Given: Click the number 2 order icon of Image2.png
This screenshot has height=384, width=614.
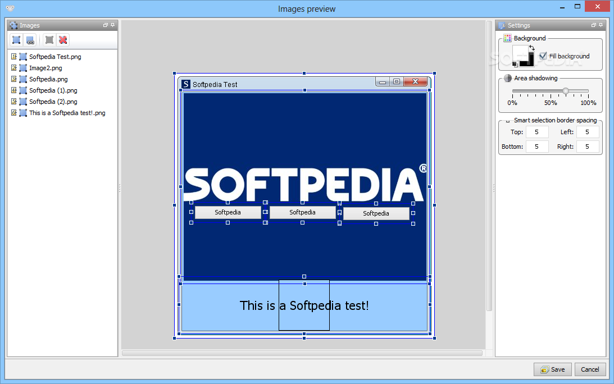Looking at the screenshot, I should (x=13, y=68).
